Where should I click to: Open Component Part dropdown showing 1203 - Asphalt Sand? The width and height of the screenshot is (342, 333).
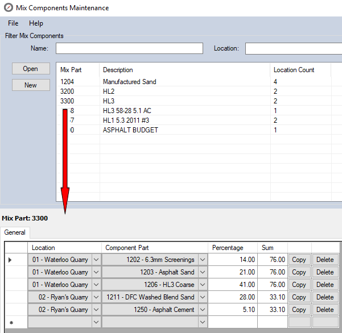click(x=203, y=272)
